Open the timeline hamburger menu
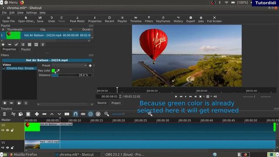The width and height of the screenshot is (279, 157). [x=4, y=114]
